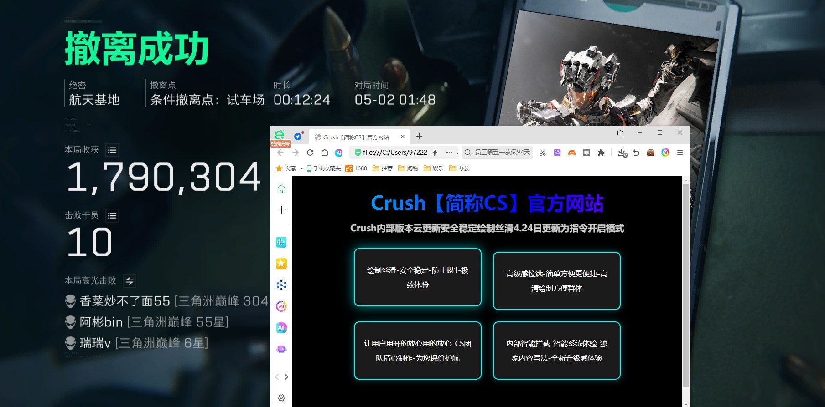This screenshot has height=407, width=825.
Task: Open the purple AI circle sidebar icon
Action: pos(281,306)
